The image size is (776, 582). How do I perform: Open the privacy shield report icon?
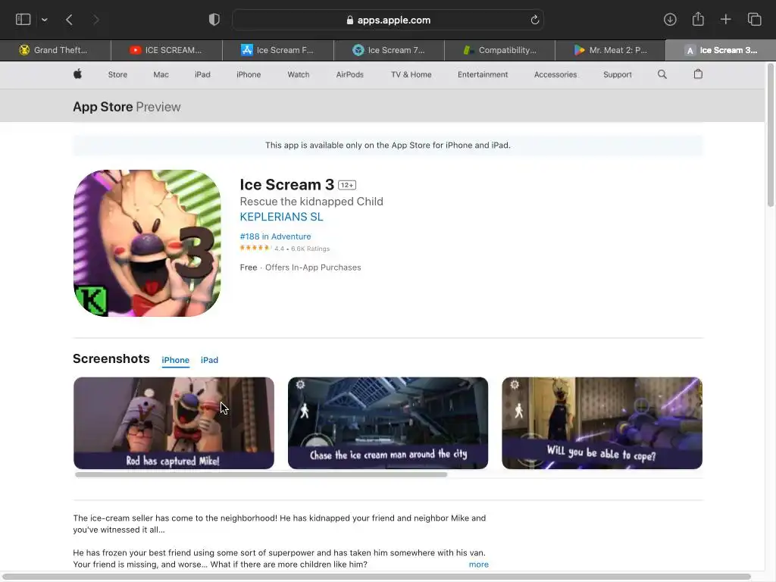[x=214, y=20]
